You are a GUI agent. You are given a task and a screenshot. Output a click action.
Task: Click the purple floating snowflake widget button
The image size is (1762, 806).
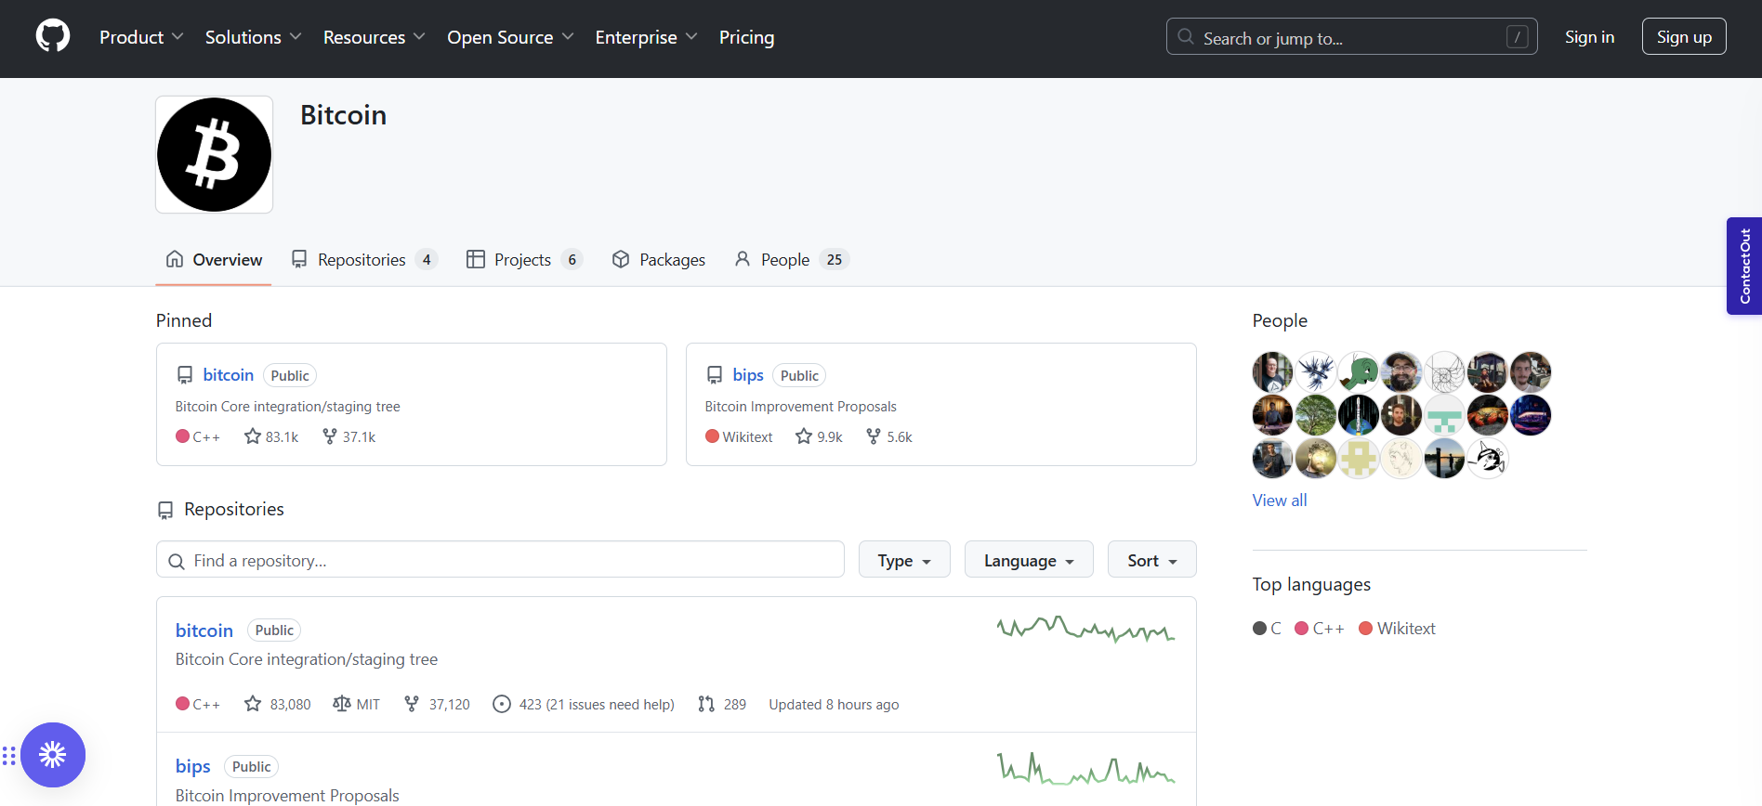point(53,755)
